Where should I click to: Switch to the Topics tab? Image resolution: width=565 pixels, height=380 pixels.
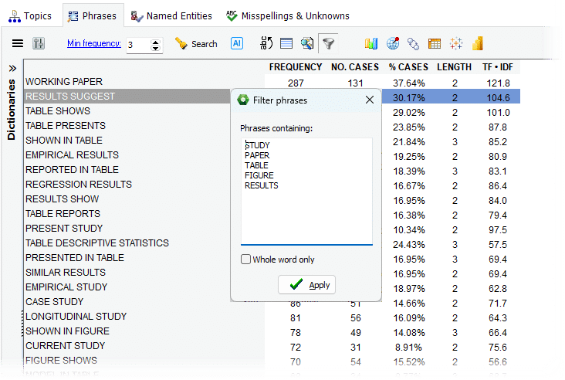[31, 15]
